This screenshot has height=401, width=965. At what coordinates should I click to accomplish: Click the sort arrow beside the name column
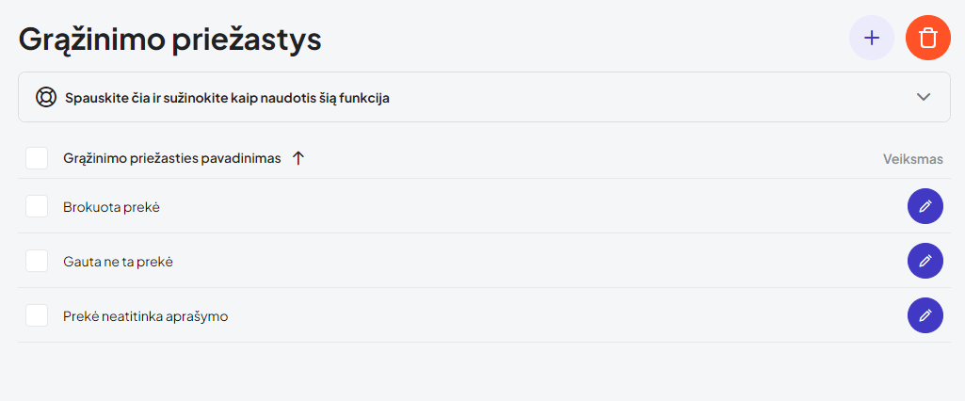[298, 158]
